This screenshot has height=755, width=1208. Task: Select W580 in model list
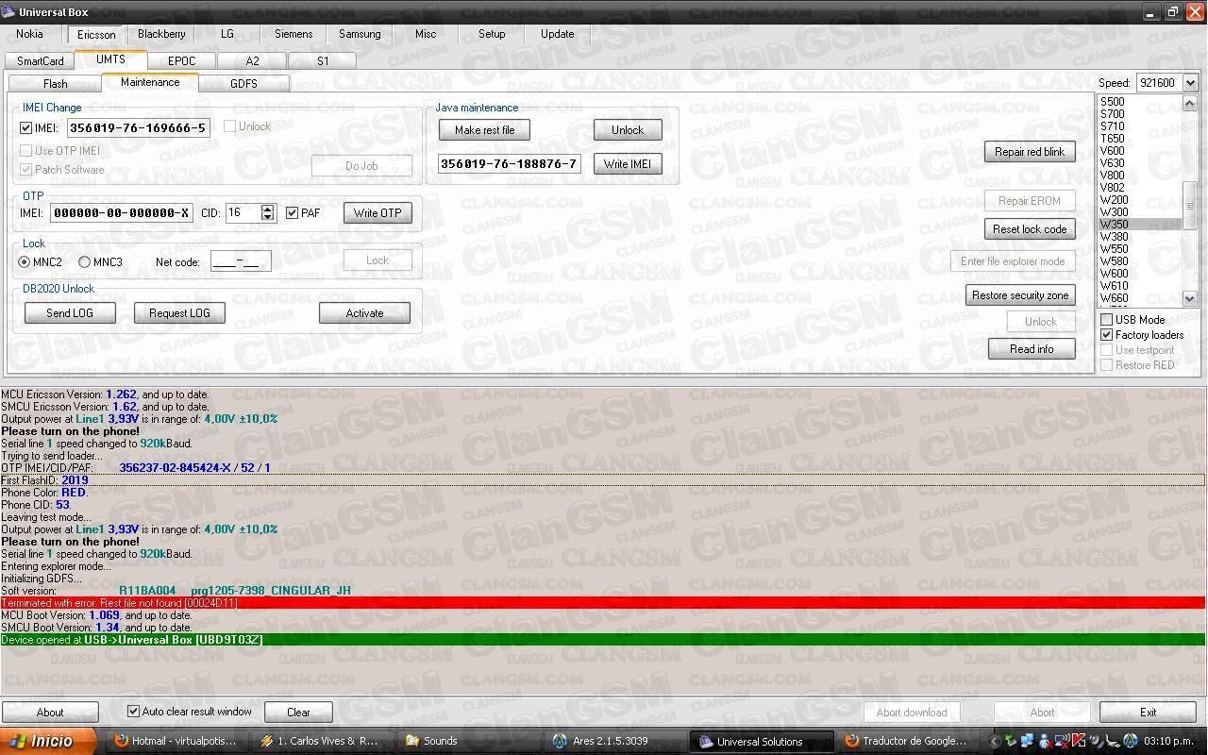[1139, 261]
